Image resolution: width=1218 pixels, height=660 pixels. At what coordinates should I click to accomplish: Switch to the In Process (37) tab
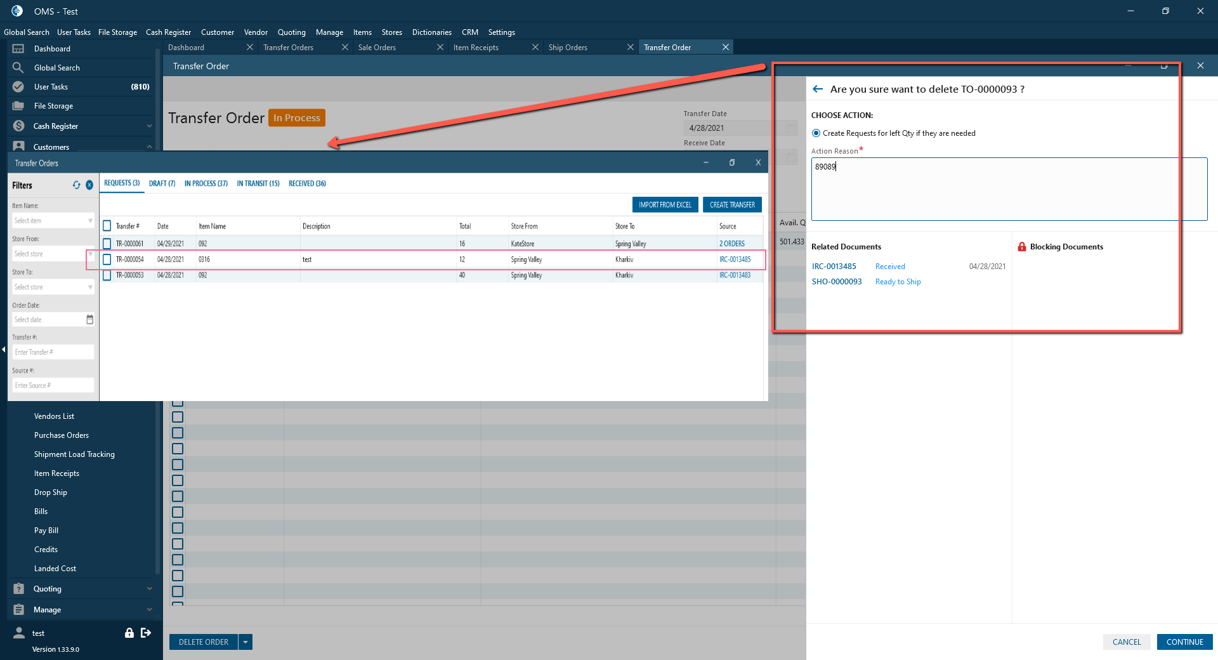point(206,183)
